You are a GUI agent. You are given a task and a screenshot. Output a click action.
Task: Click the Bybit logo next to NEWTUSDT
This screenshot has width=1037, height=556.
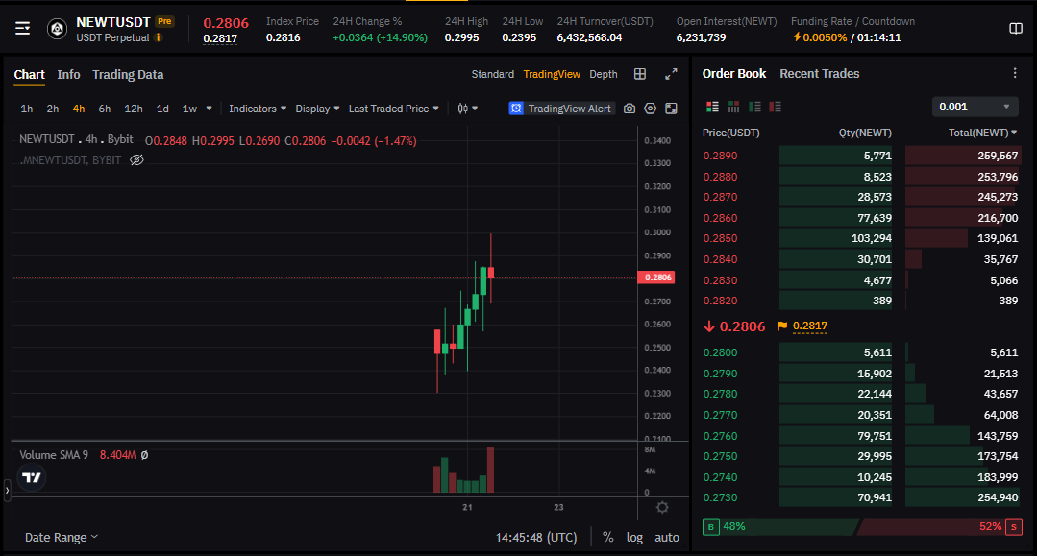[57, 28]
